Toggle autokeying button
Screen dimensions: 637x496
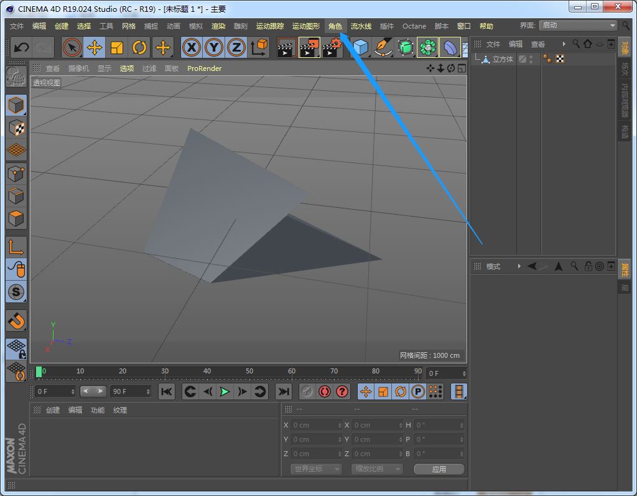pyautogui.click(x=325, y=391)
